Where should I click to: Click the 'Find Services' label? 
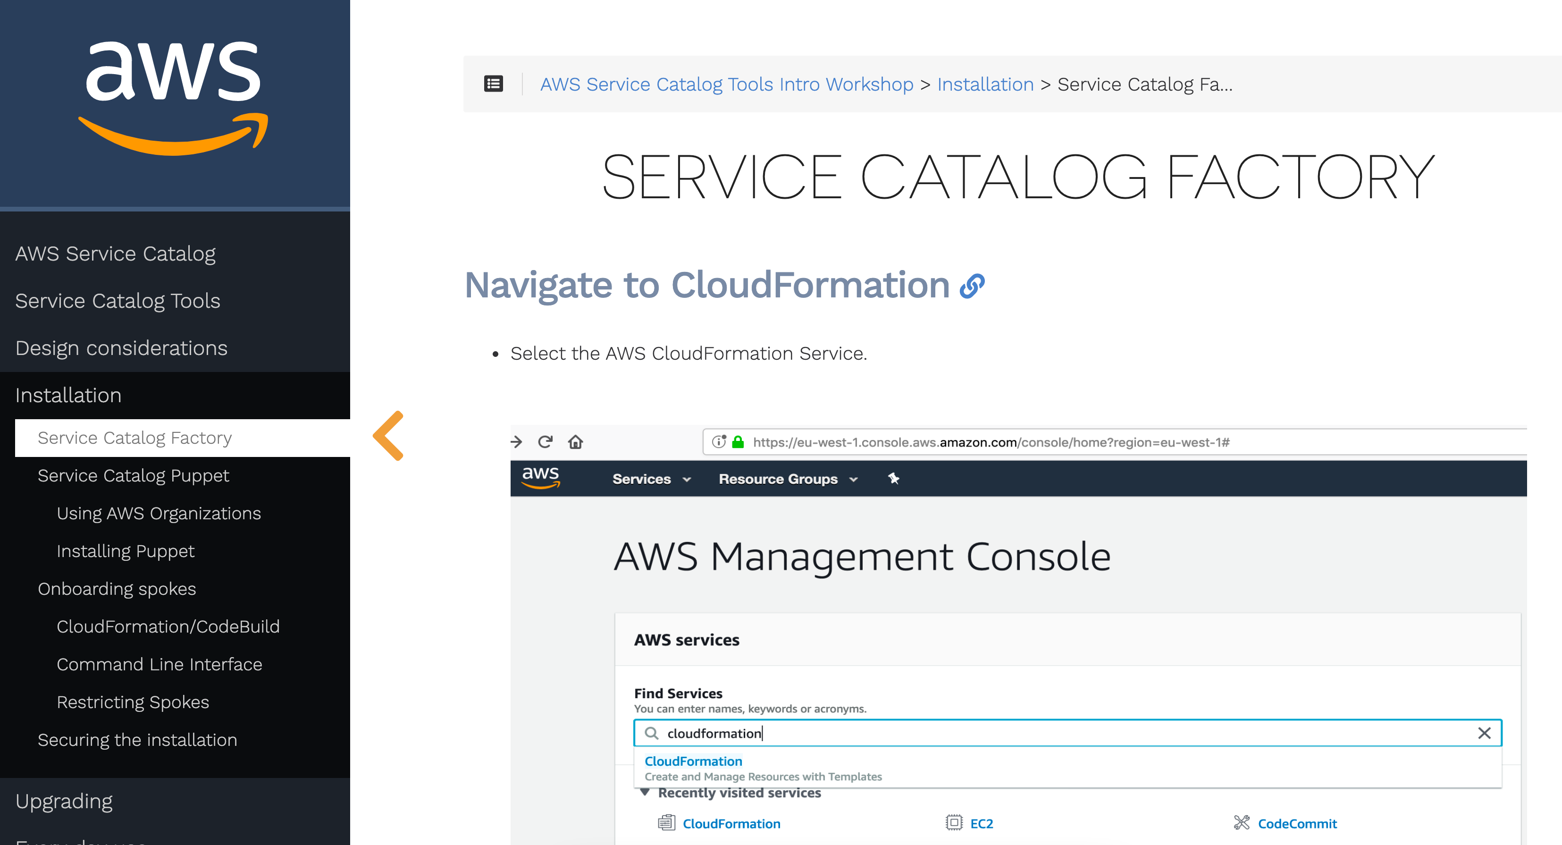click(x=678, y=693)
